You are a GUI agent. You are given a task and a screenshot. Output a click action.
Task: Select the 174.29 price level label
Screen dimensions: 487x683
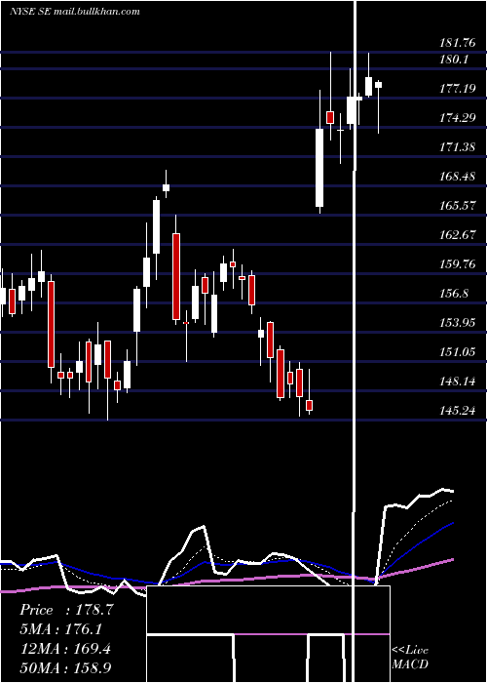457,118
